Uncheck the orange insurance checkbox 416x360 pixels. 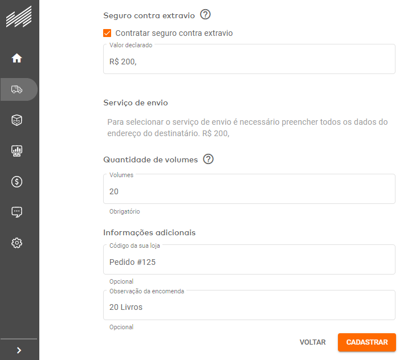108,34
